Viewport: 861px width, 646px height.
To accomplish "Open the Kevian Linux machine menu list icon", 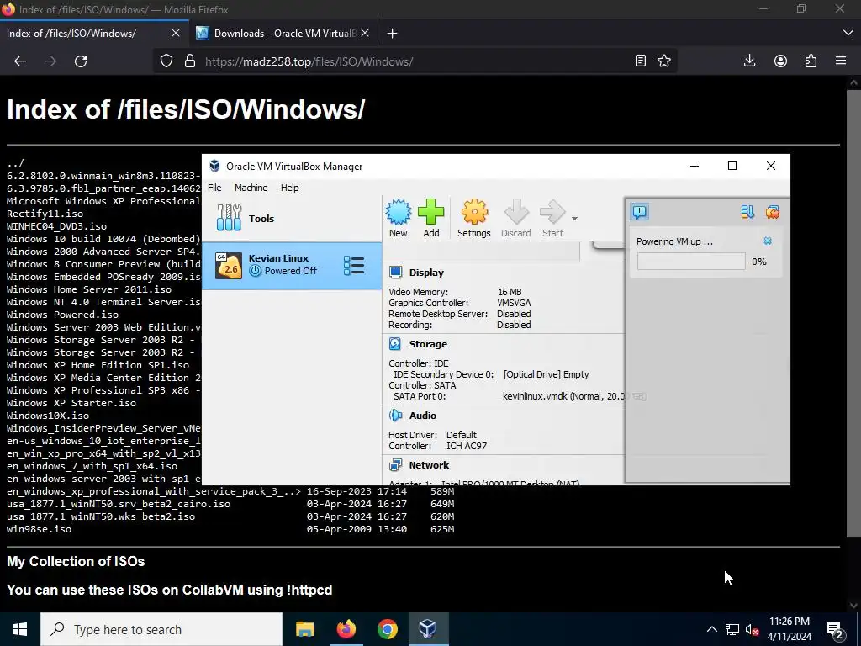I will [x=354, y=265].
